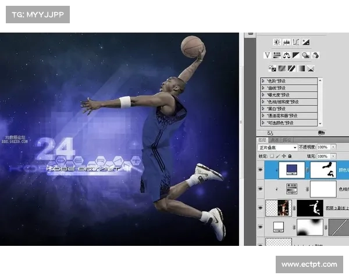Add a Channel Mixer adjustment layer

[x=315, y=55]
